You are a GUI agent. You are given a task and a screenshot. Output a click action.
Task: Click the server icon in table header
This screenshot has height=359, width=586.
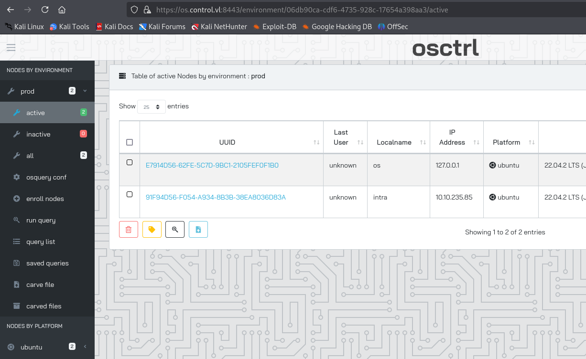(x=122, y=76)
